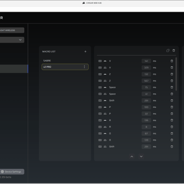This screenshot has width=184, height=184.
Task: Edit the 567 ms delay field
Action: pyautogui.click(x=146, y=81)
